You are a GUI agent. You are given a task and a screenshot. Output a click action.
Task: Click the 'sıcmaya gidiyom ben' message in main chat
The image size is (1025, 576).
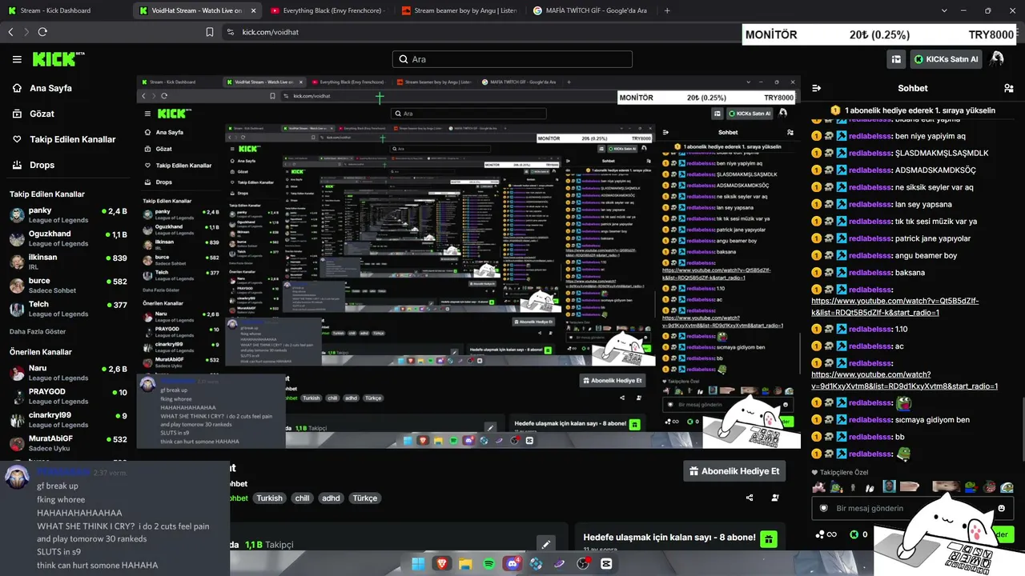(932, 420)
